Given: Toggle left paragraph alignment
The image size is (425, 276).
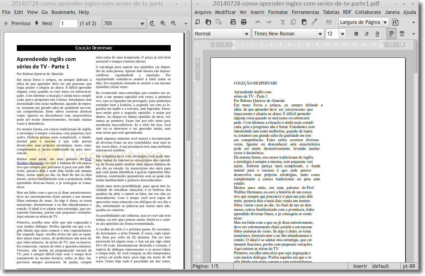Looking at the screenshot, I should (392, 34).
